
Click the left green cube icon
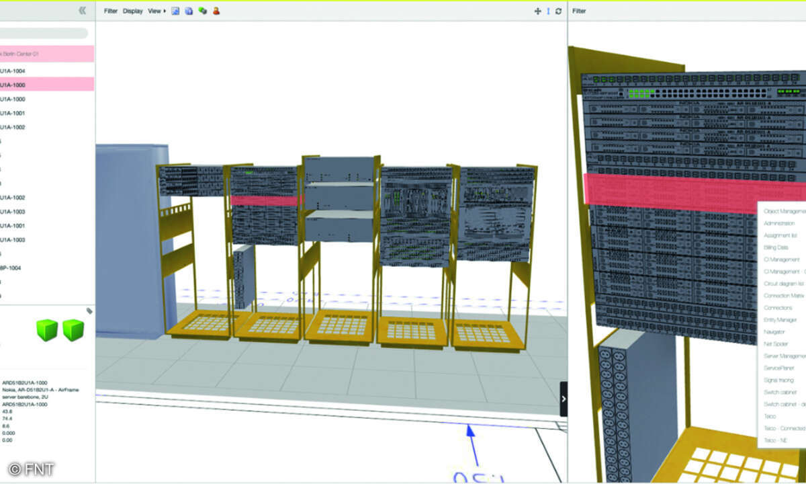47,329
